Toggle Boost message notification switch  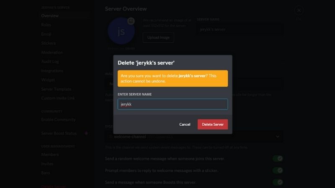pyautogui.click(x=278, y=182)
